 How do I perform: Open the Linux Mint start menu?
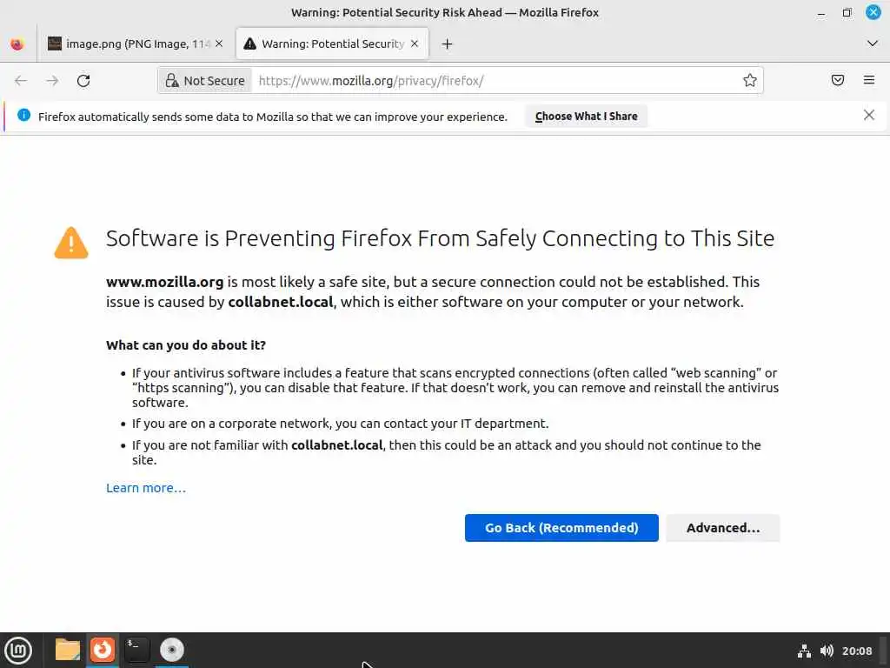pos(18,650)
